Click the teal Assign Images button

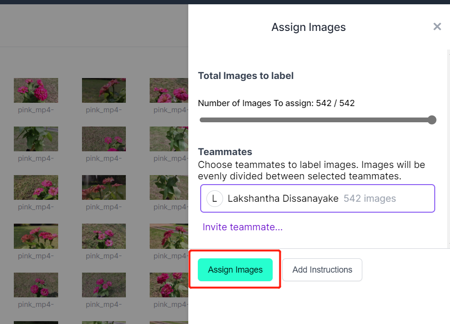235,270
